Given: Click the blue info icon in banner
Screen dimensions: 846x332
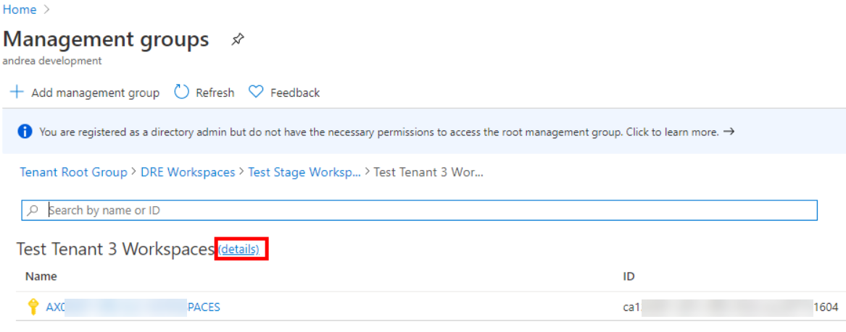Looking at the screenshot, I should [x=25, y=132].
